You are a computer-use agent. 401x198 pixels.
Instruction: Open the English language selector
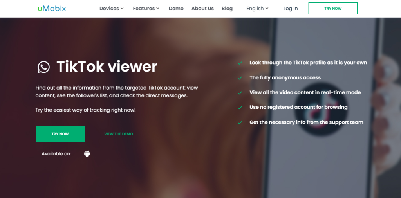click(x=257, y=8)
